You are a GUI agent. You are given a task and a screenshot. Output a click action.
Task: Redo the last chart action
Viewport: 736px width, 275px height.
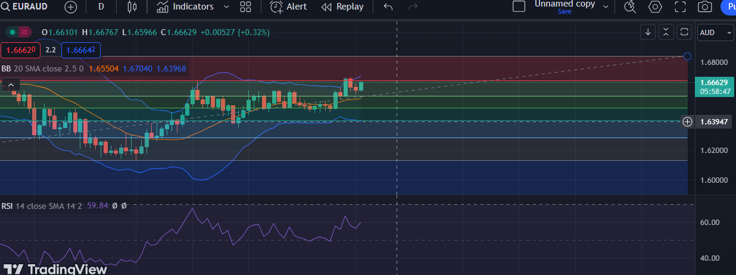[413, 7]
